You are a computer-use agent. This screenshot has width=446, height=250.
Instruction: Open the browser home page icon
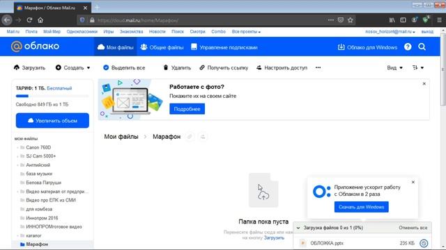pyautogui.click(x=40, y=20)
